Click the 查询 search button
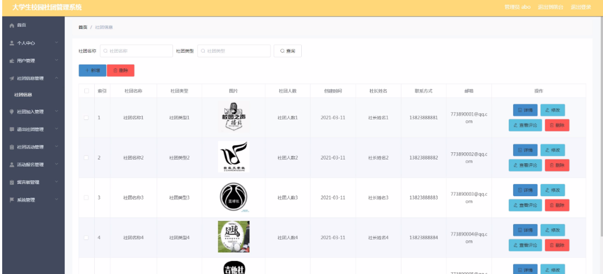Screen dimensions: 603x274 pos(288,51)
